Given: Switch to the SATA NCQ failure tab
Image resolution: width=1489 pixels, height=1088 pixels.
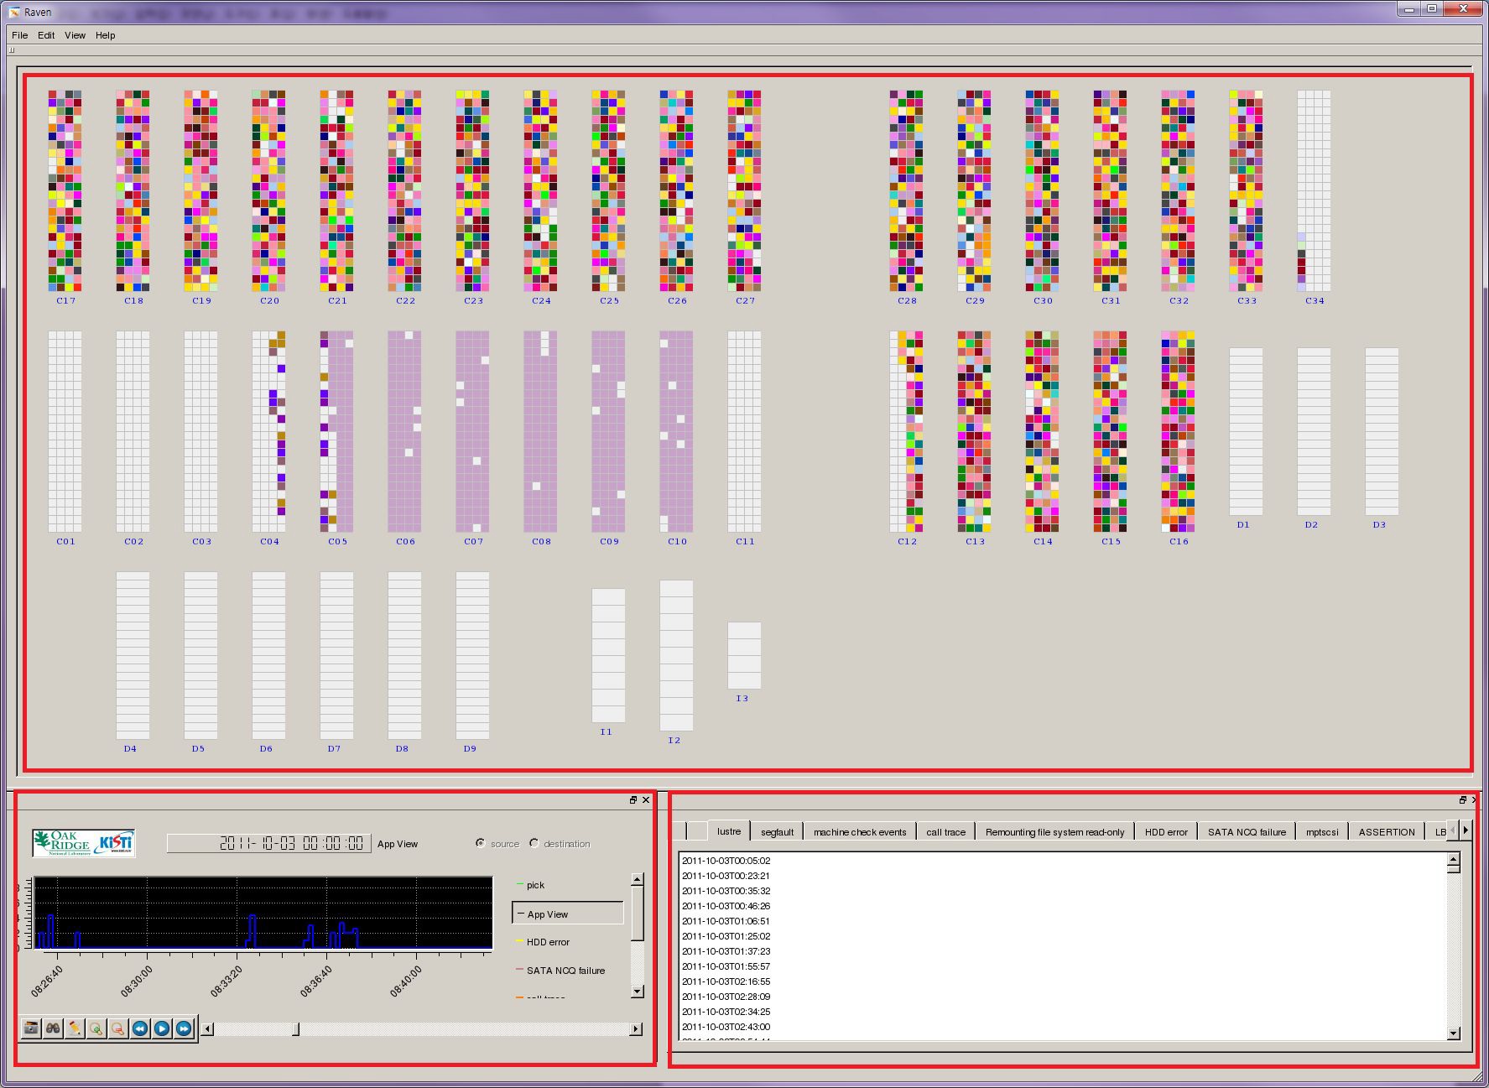Looking at the screenshot, I should click(1247, 832).
